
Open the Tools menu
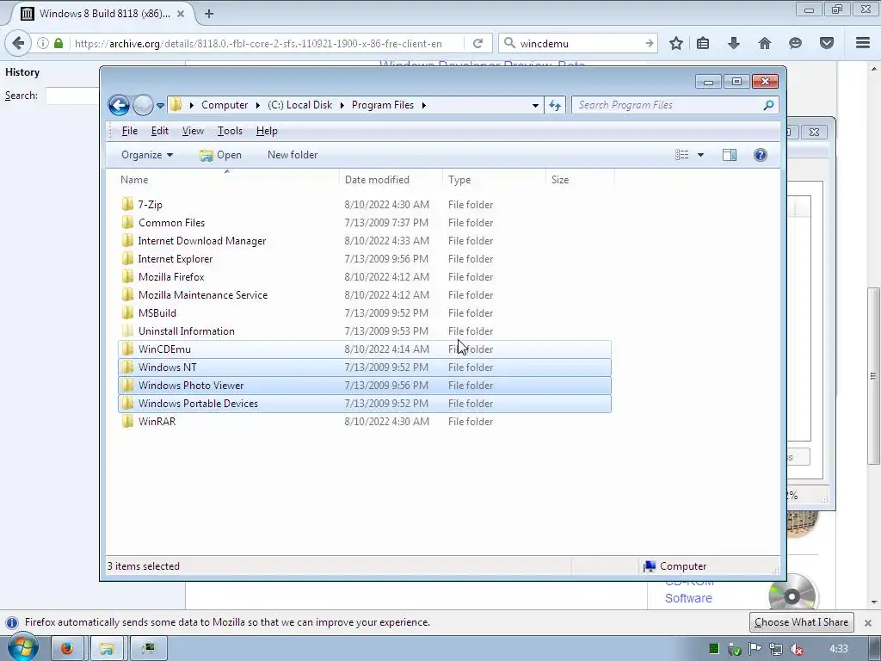click(x=230, y=131)
